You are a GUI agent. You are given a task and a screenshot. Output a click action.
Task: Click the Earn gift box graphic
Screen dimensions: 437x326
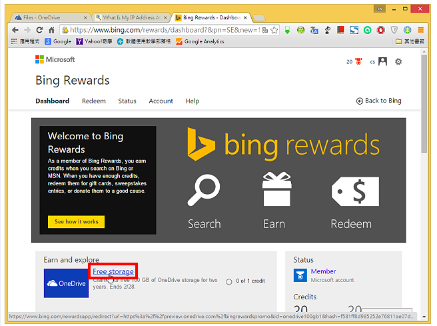click(277, 189)
